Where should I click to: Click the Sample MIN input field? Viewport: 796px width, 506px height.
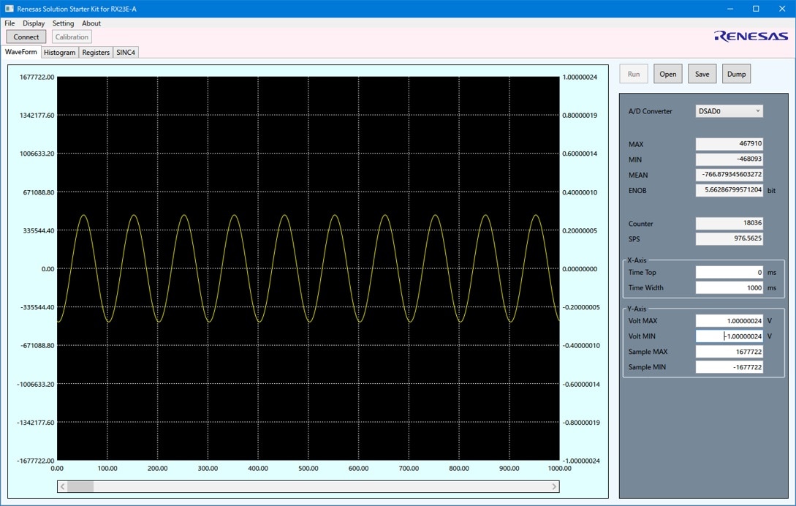click(x=729, y=367)
